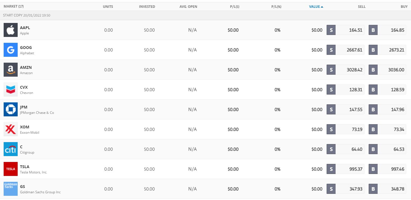Viewport: 411px width, 200px height.
Task: Click the Apple logo icon
Action: 11,30
